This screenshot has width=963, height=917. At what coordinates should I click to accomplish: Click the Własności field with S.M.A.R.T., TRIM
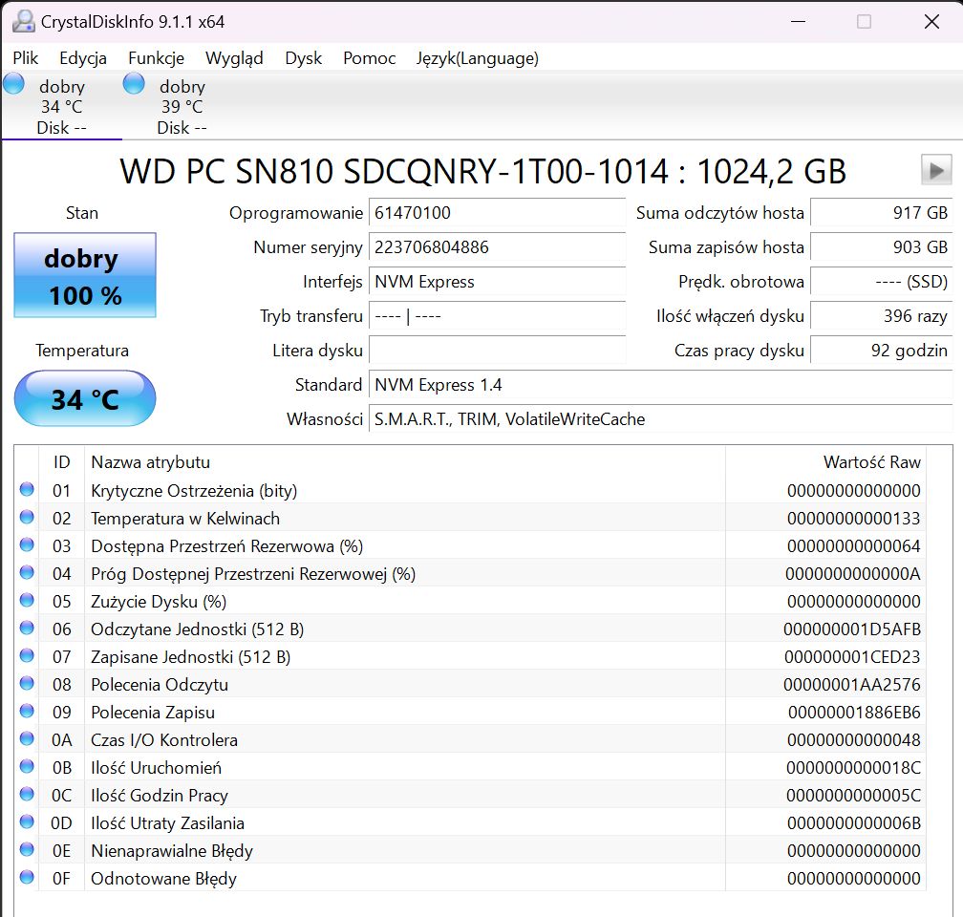click(660, 419)
